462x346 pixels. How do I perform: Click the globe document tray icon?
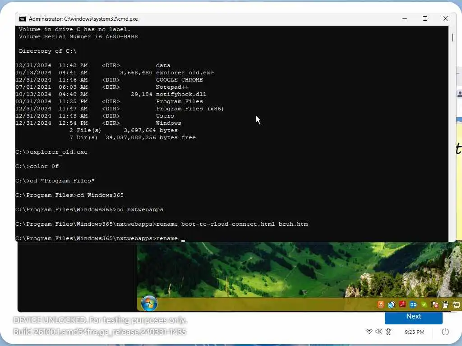pos(391,305)
